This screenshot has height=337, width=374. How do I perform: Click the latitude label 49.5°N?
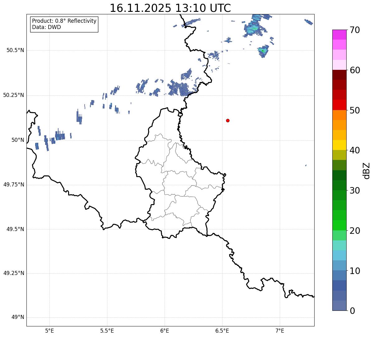pos(15,229)
